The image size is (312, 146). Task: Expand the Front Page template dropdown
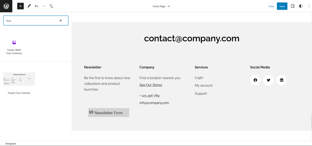pos(161,6)
